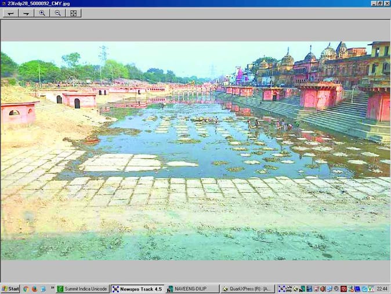The image size is (391, 294).
Task: Expand the quick launch overflow chevron
Action: pyautogui.click(x=52, y=289)
